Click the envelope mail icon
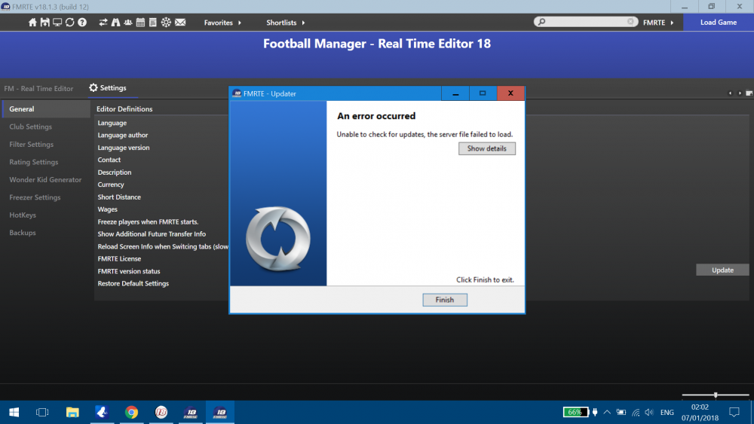The height and width of the screenshot is (424, 754). (x=180, y=23)
